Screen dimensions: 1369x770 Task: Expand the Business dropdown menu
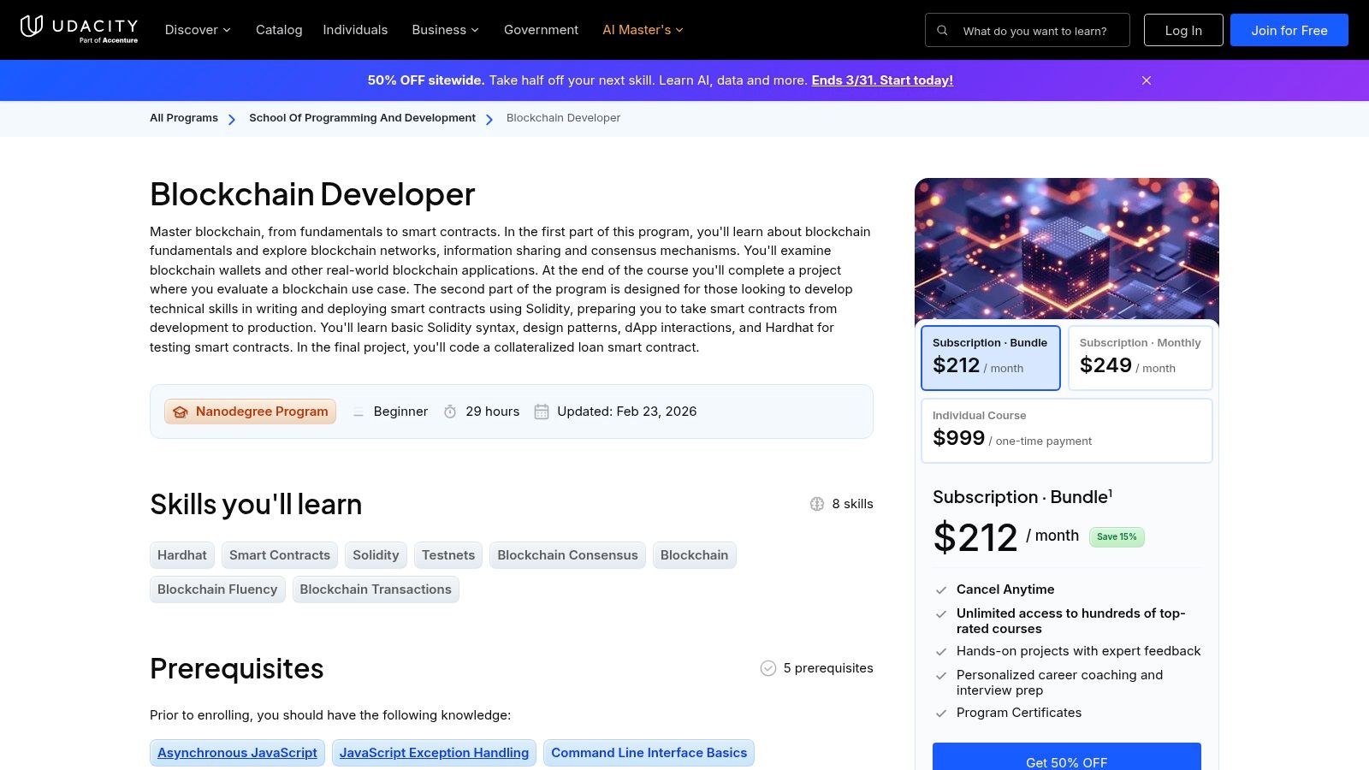(446, 30)
